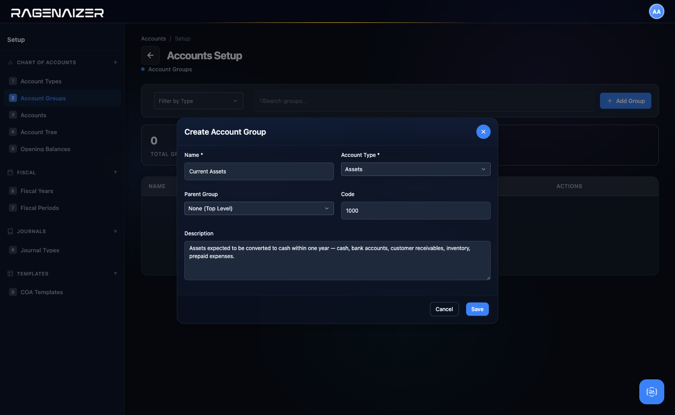Cancel the account group creation
The width and height of the screenshot is (675, 415).
click(444, 309)
